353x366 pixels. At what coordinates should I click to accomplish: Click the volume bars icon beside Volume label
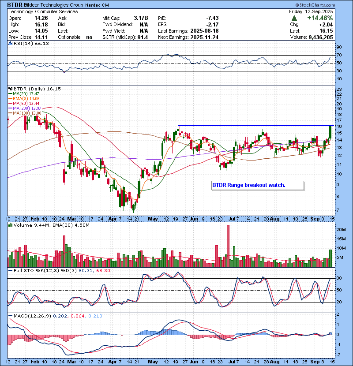tap(10, 225)
